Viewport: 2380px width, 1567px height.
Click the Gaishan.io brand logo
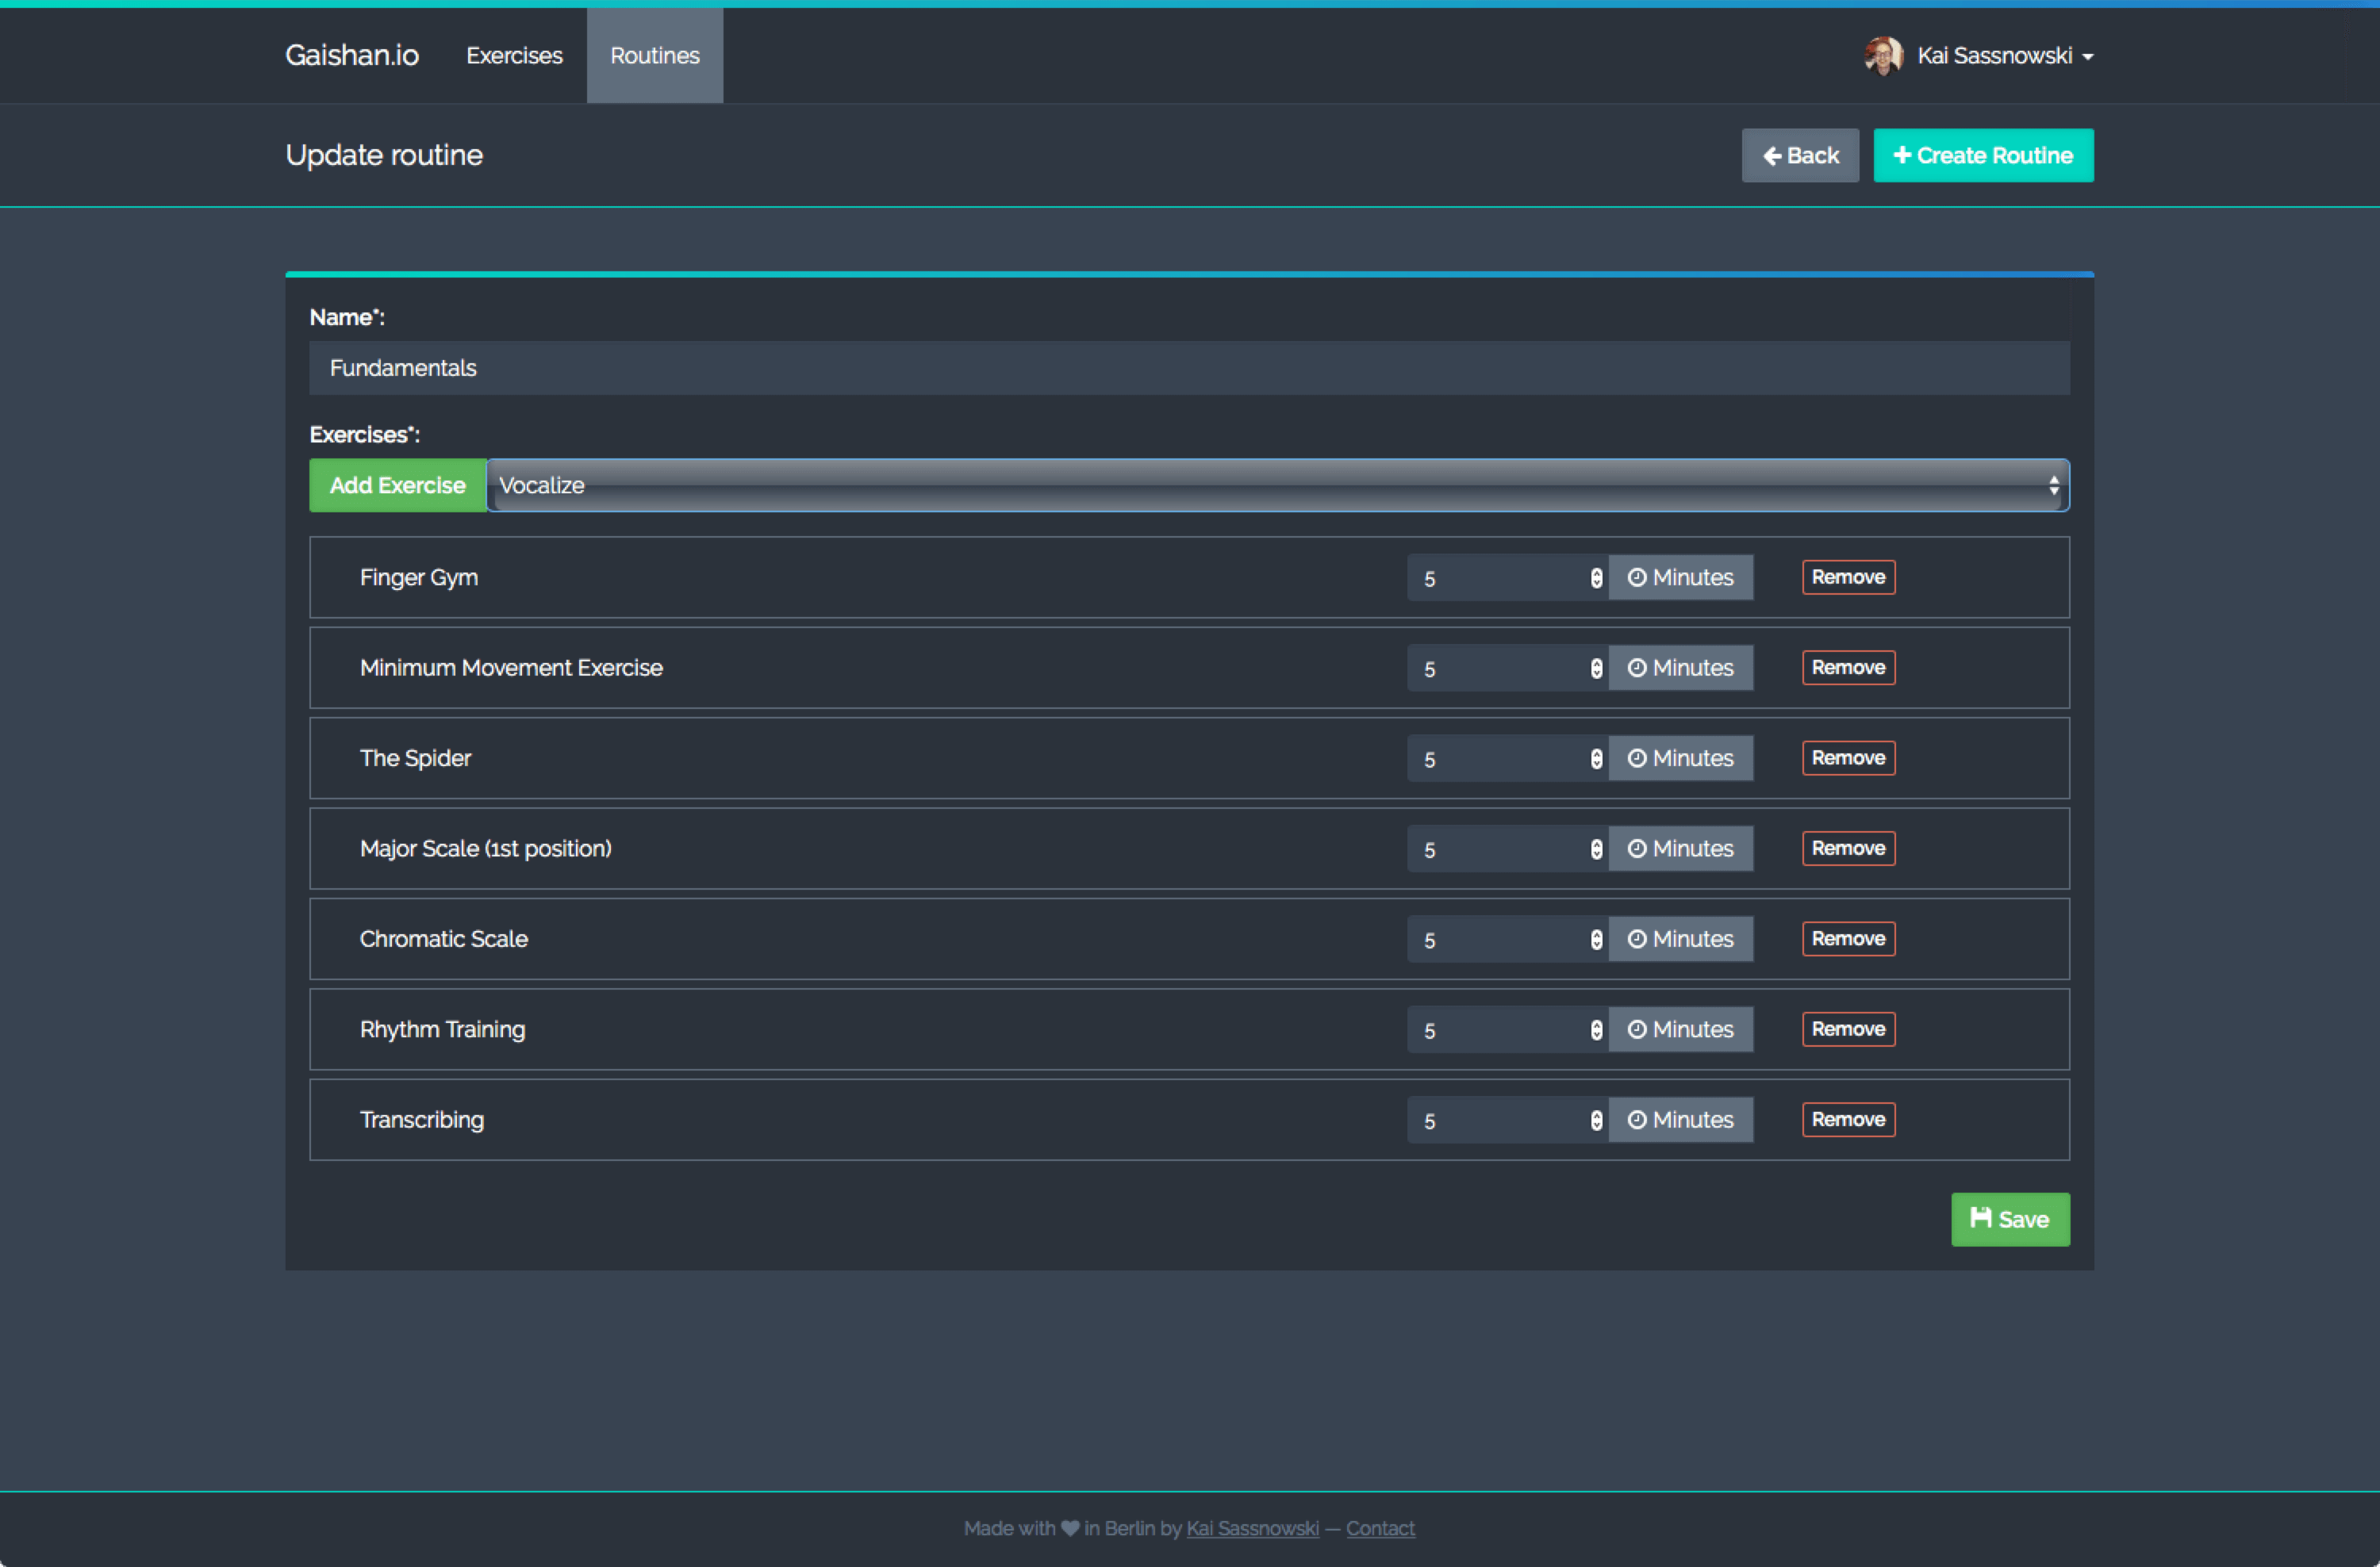[352, 55]
